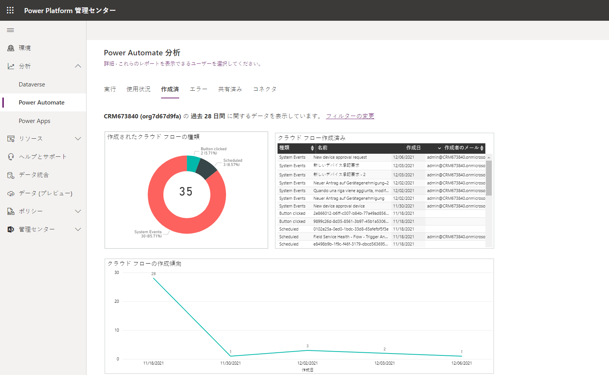Select the '新しいデバイス承認要求 - 2' row
Image resolution: width=609 pixels, height=375 pixels.
[381, 175]
